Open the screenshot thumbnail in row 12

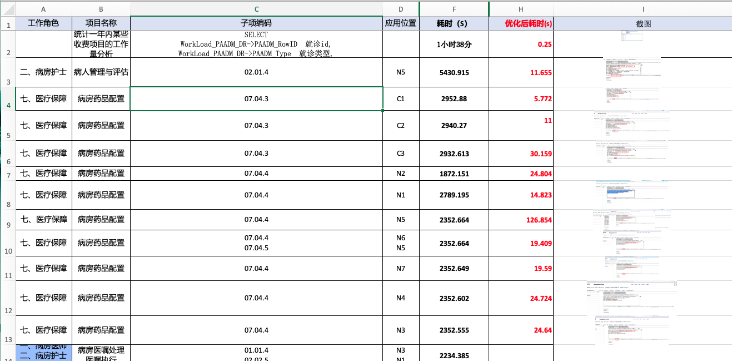click(x=632, y=299)
